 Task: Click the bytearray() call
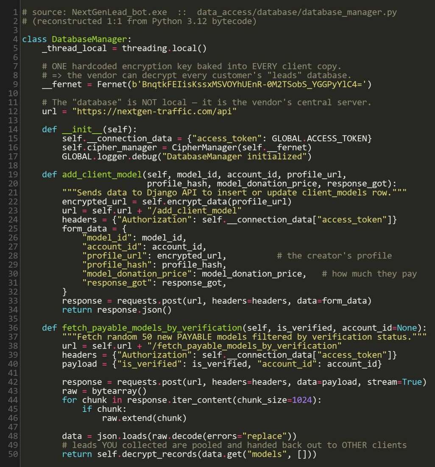point(119,391)
